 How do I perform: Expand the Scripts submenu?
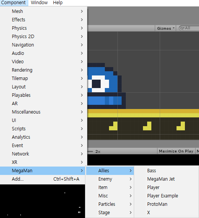click(43, 128)
